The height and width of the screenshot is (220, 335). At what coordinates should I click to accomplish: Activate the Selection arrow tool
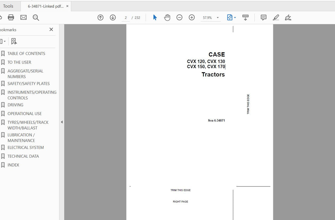tap(155, 18)
